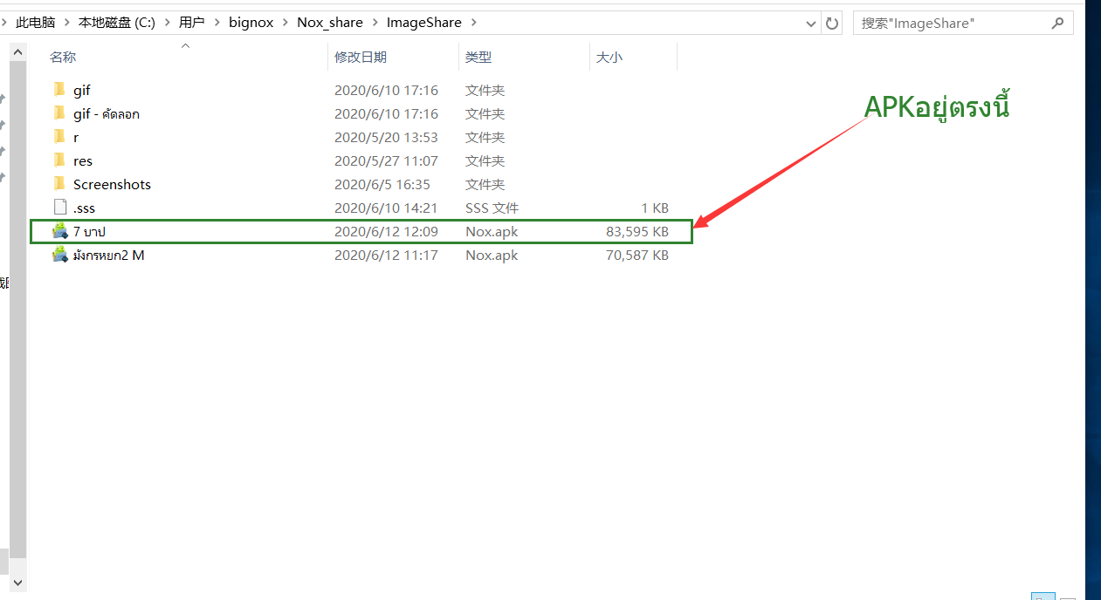
Task: Select the r folder name
Action: (76, 137)
